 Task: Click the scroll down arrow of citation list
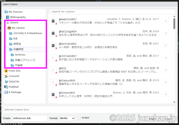point(174,102)
